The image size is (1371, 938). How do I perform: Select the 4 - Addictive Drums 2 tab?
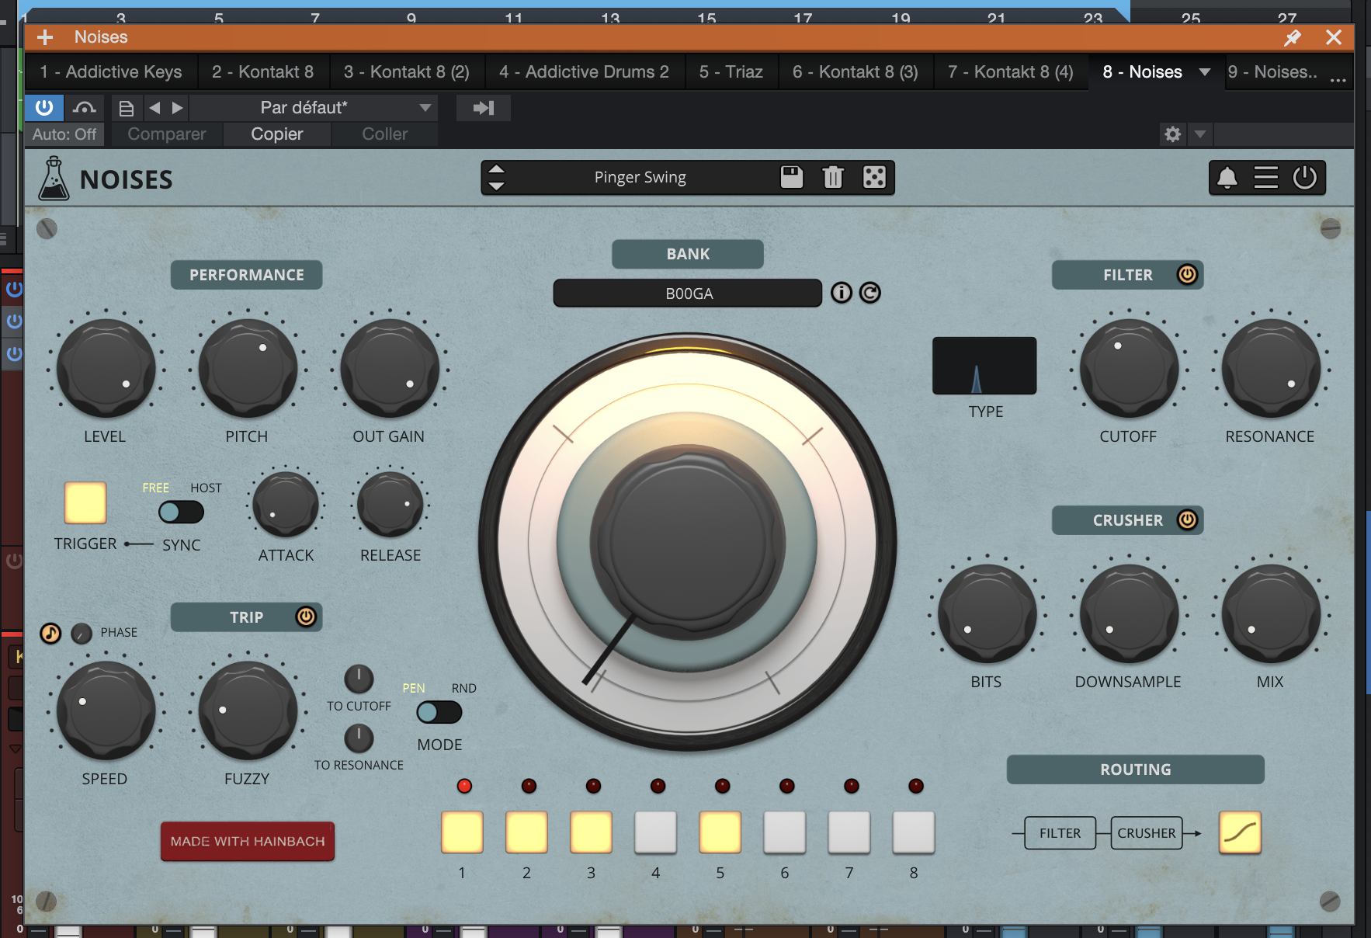point(584,72)
